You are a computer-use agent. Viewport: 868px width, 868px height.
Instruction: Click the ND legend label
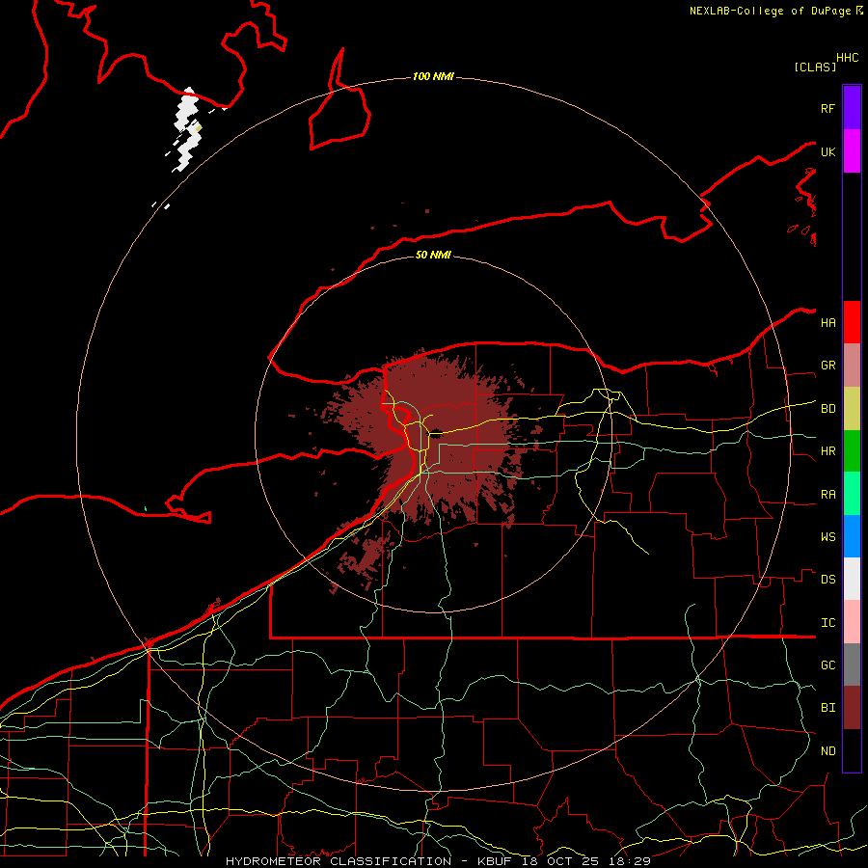(x=827, y=751)
